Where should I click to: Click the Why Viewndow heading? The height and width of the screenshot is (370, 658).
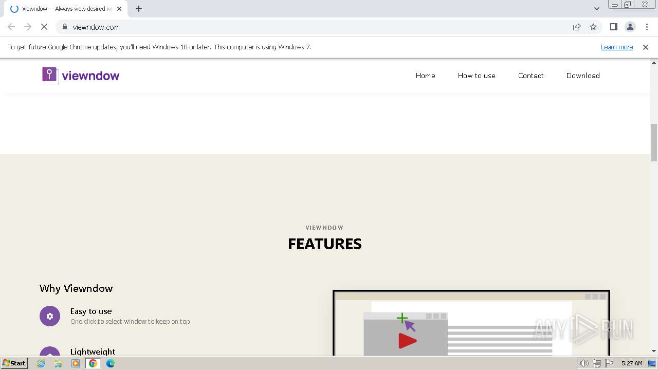coord(76,288)
